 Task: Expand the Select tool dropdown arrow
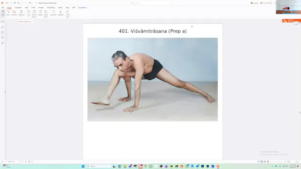coord(8,16)
